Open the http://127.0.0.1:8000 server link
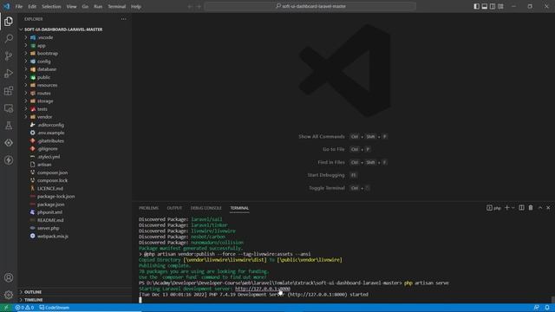This screenshot has width=555, height=312. 262,289
